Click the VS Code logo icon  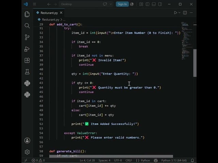(x=26, y=4)
